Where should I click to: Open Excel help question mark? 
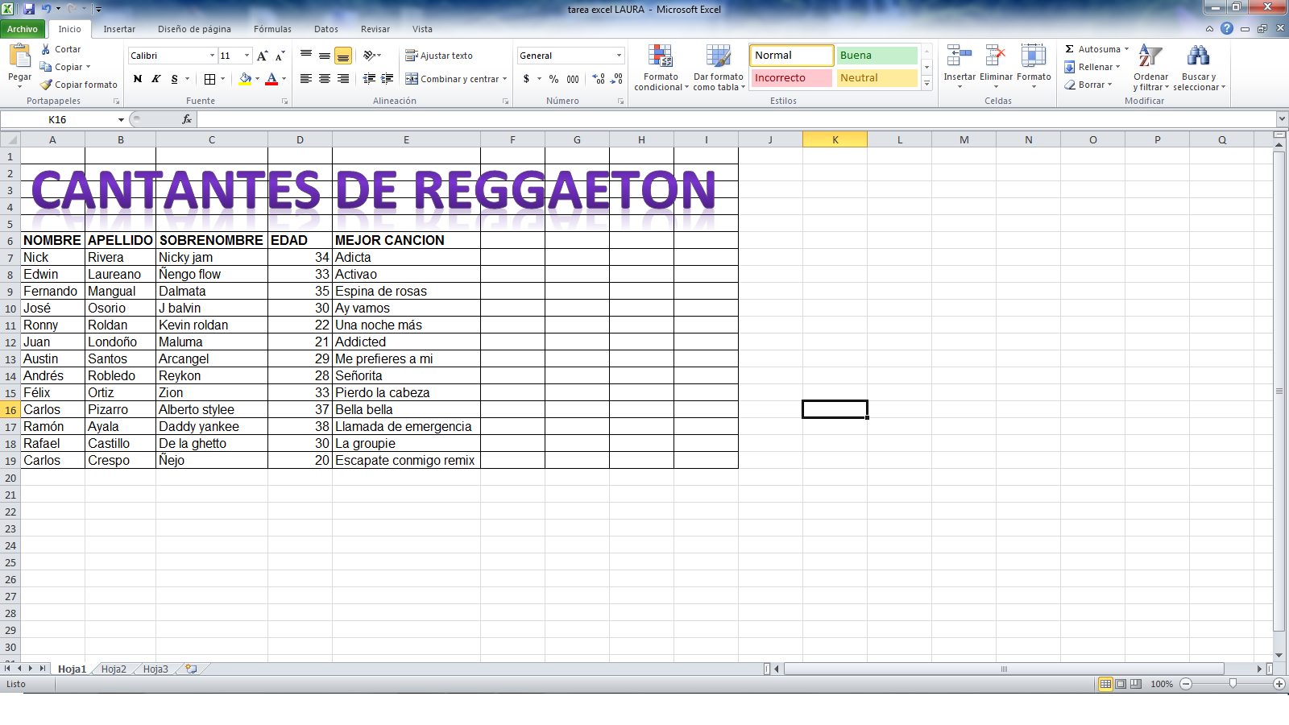click(1227, 28)
